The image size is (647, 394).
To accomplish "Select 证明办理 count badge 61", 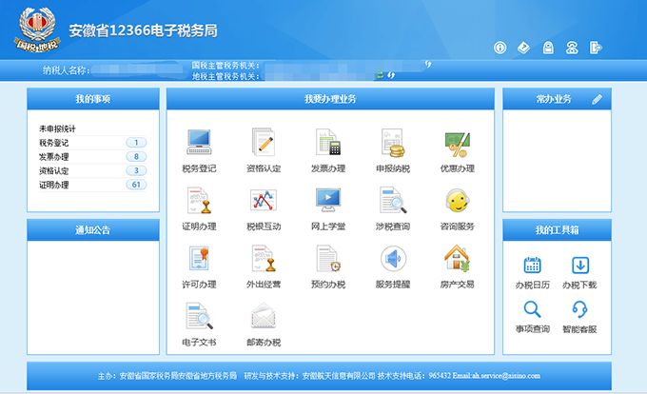I will [135, 185].
